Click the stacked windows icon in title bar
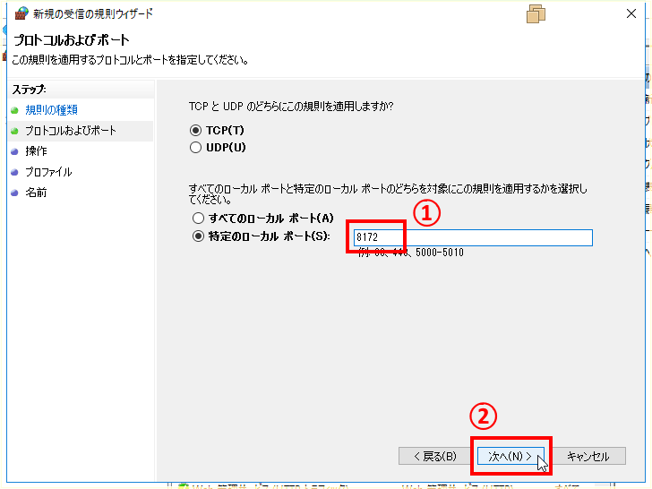 536,14
